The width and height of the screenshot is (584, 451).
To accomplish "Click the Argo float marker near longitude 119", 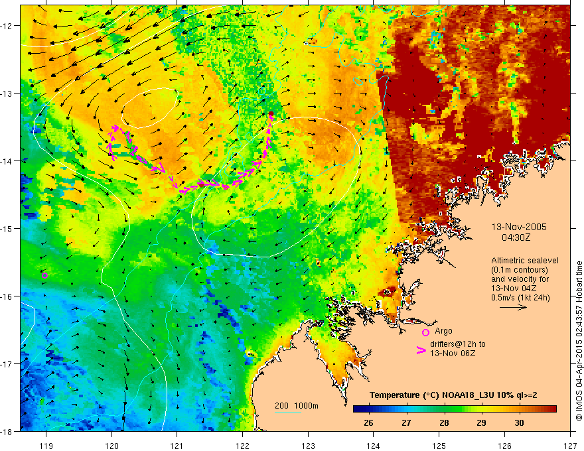I will [x=44, y=275].
